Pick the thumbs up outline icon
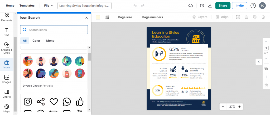270x115 pixels. pyautogui.click(x=80, y=102)
